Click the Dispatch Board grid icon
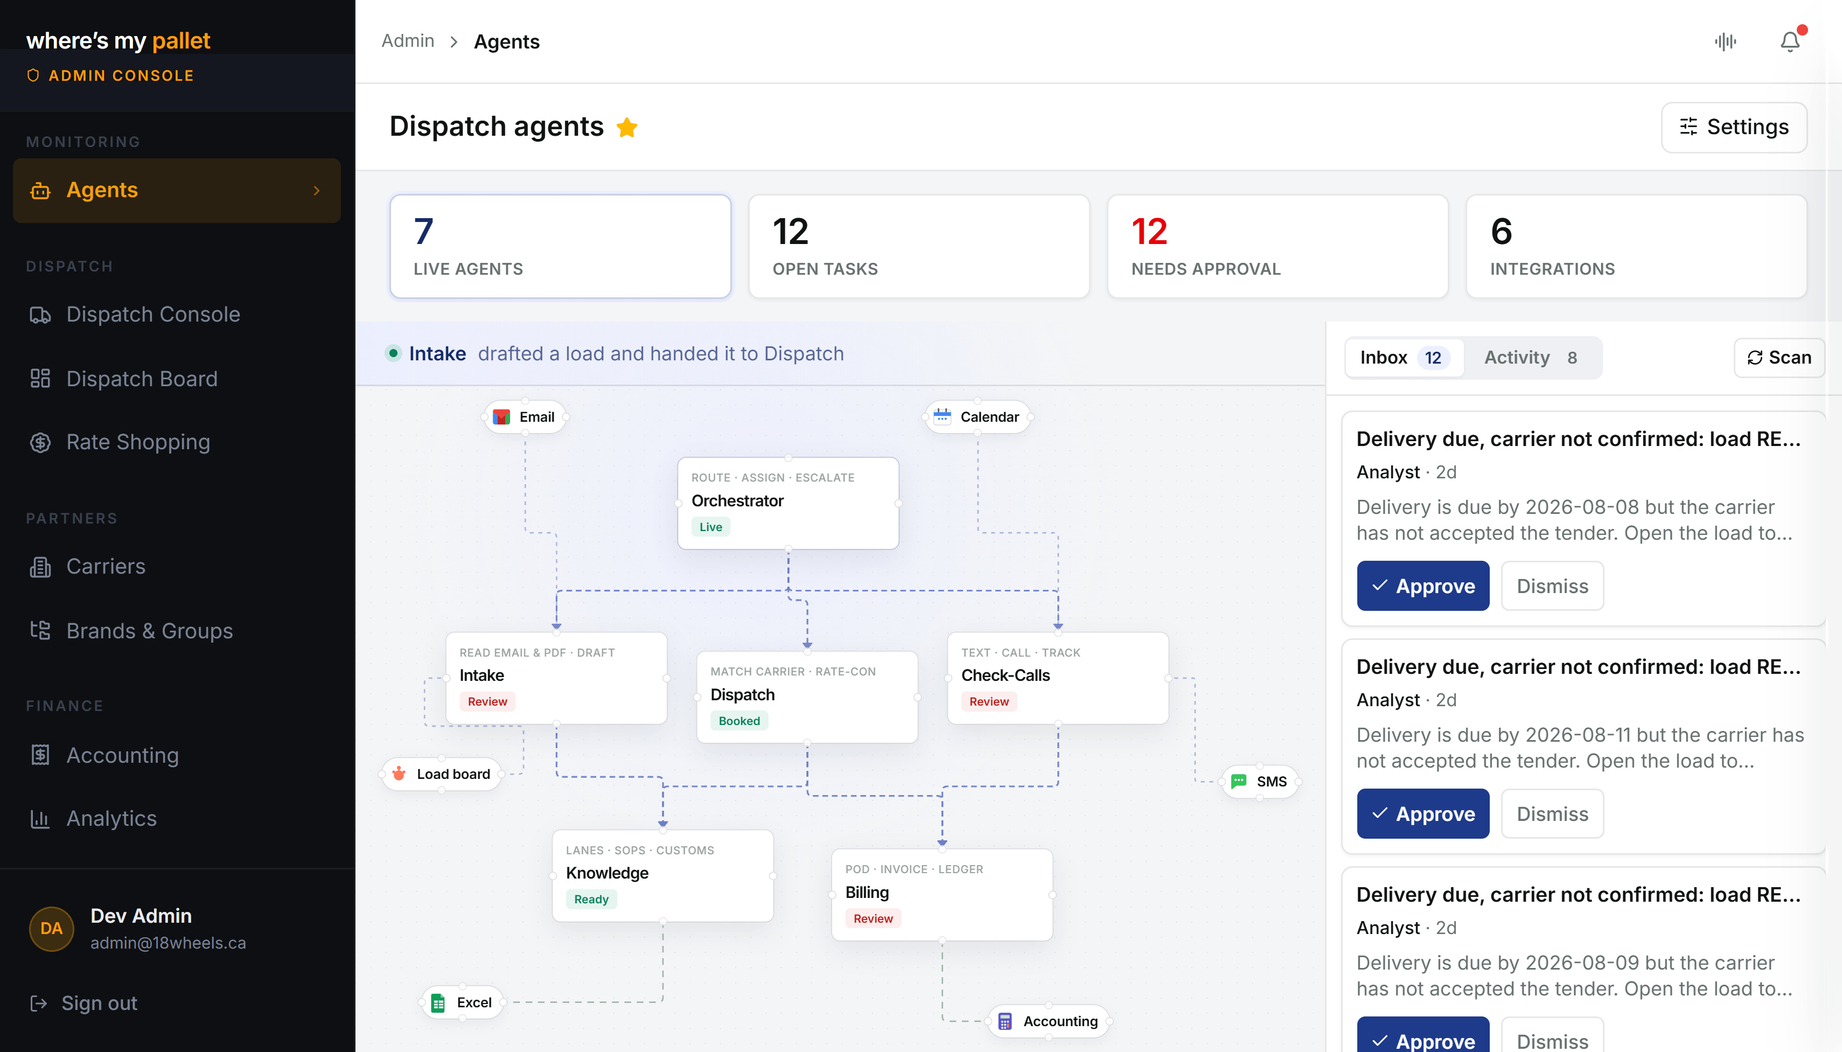 40,379
